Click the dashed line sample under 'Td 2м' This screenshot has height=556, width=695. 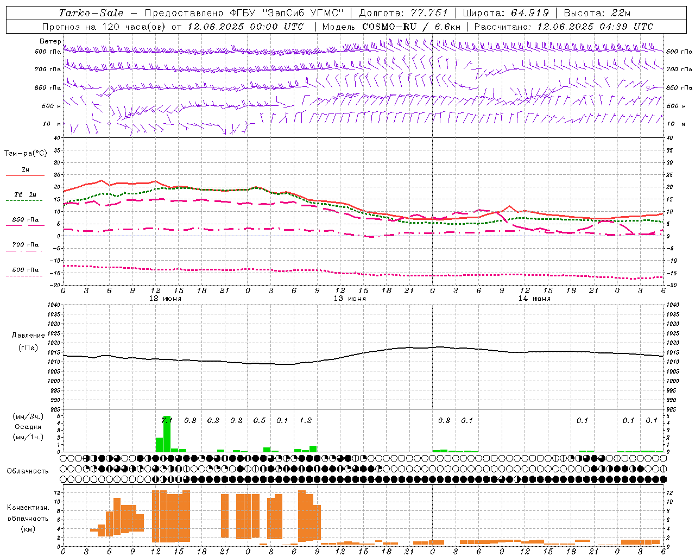24,200
